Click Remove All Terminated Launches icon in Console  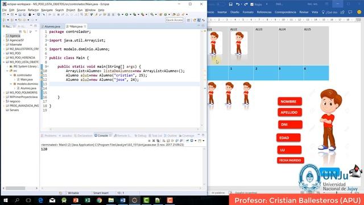(x=158, y=141)
